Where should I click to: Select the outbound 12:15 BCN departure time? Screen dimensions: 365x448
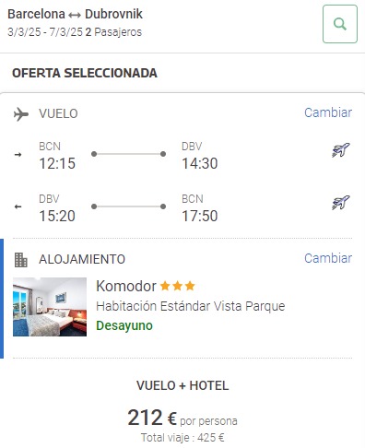coord(57,163)
